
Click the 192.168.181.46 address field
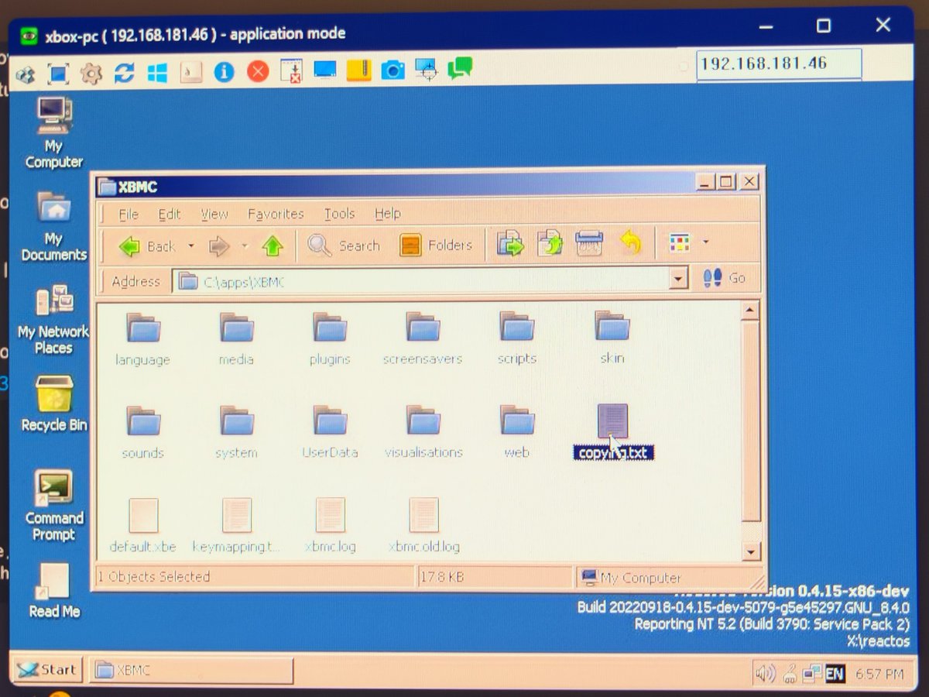tap(778, 64)
